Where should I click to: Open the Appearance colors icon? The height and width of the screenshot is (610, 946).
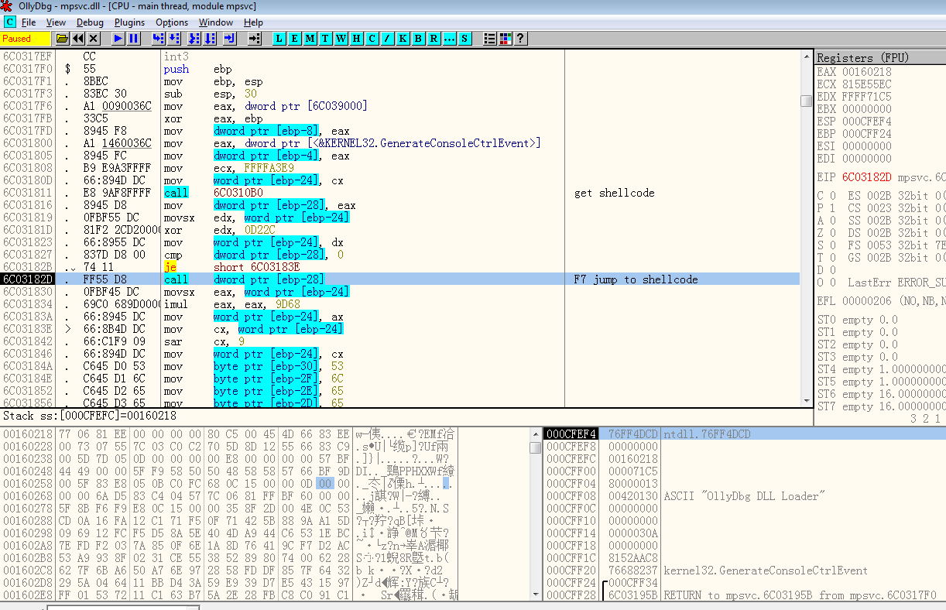coord(506,38)
